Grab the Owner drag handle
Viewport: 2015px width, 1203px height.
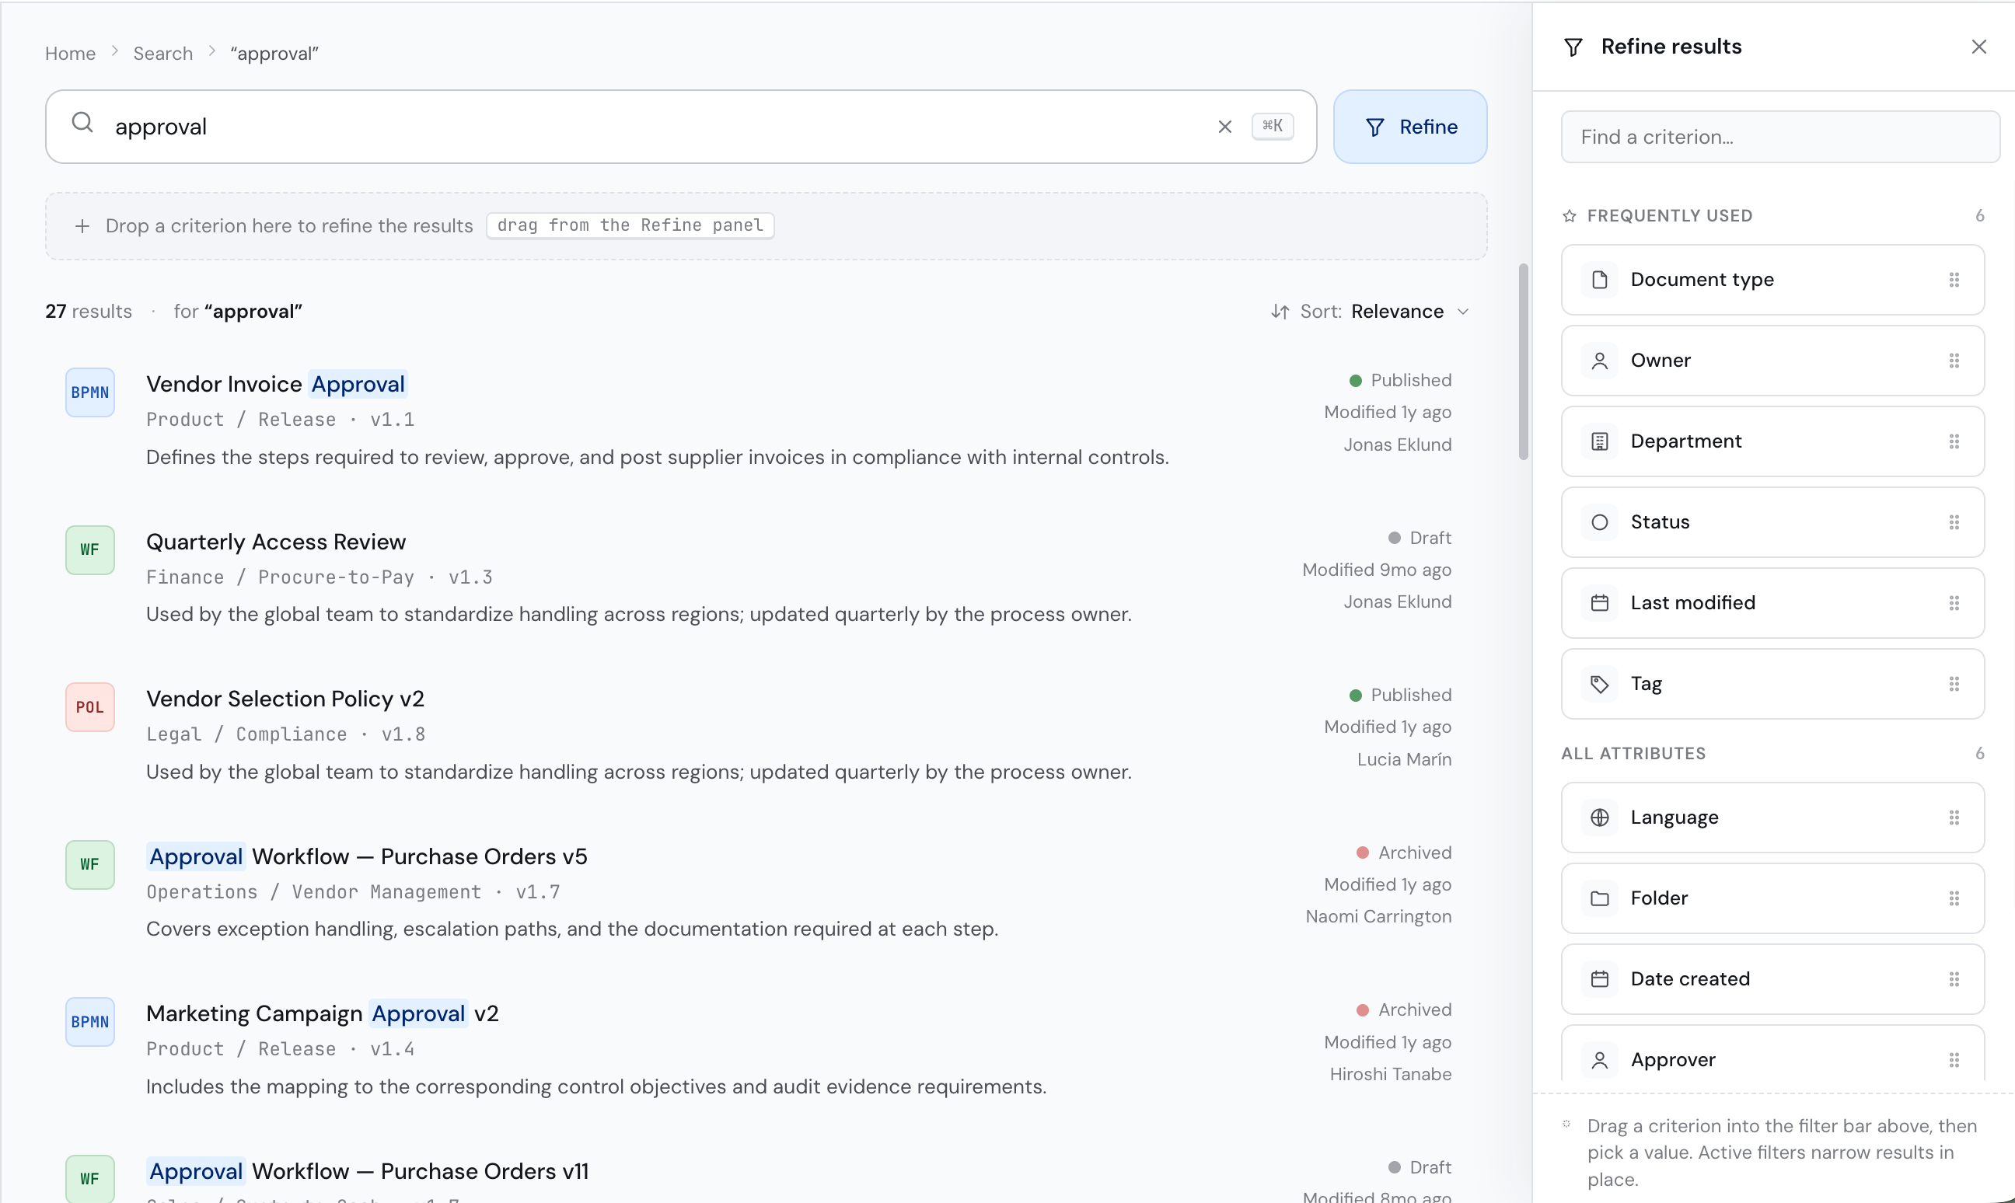(1954, 361)
